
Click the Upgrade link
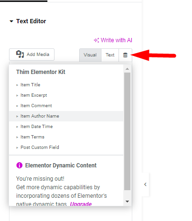tap(81, 203)
